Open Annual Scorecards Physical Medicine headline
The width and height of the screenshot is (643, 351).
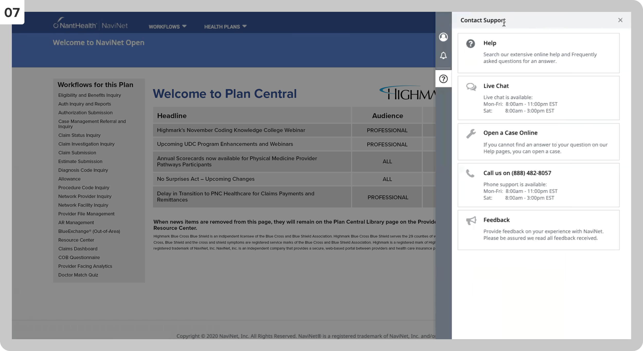click(237, 161)
